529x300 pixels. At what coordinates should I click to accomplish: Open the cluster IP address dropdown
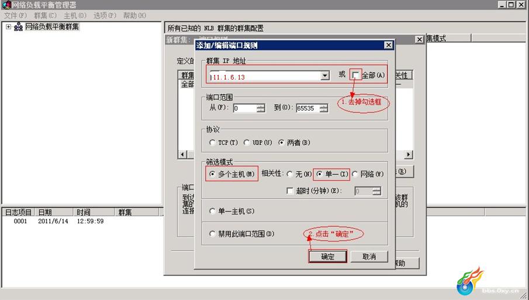click(325, 75)
